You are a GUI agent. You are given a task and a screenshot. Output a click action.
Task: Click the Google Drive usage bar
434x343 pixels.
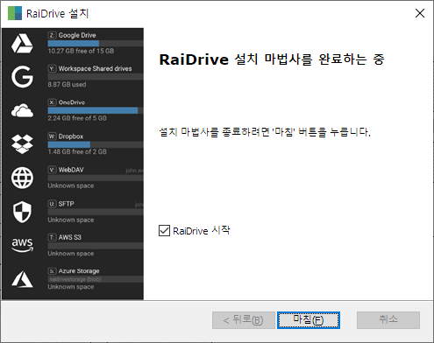pos(96,44)
